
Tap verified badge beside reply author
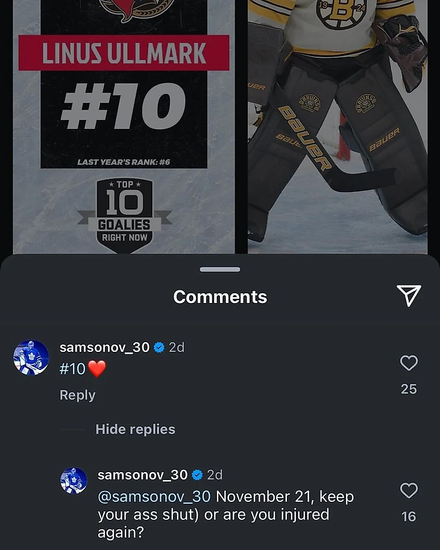coord(197,475)
